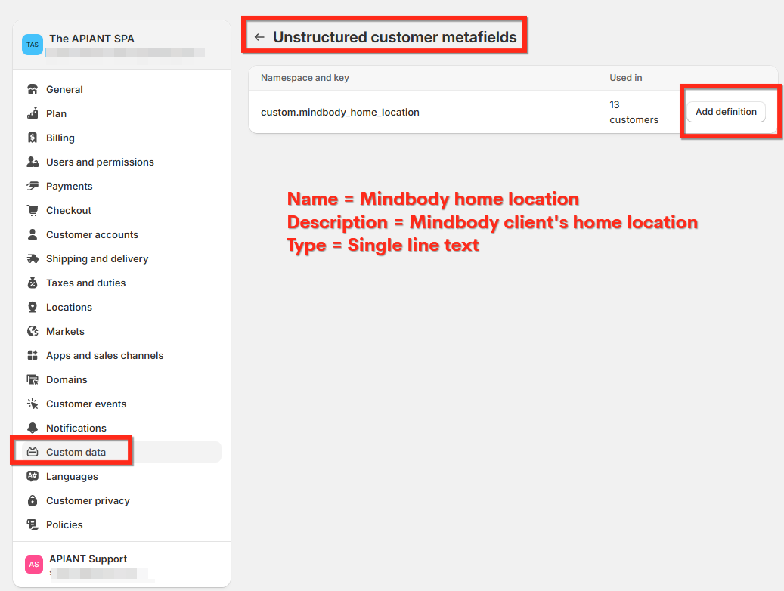
Task: Click the Locations pin icon
Action: [x=33, y=307]
